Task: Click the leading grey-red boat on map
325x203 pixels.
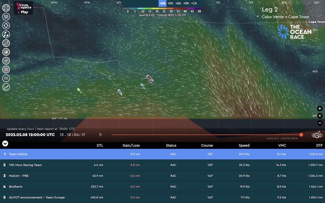Action: click(x=149, y=78)
